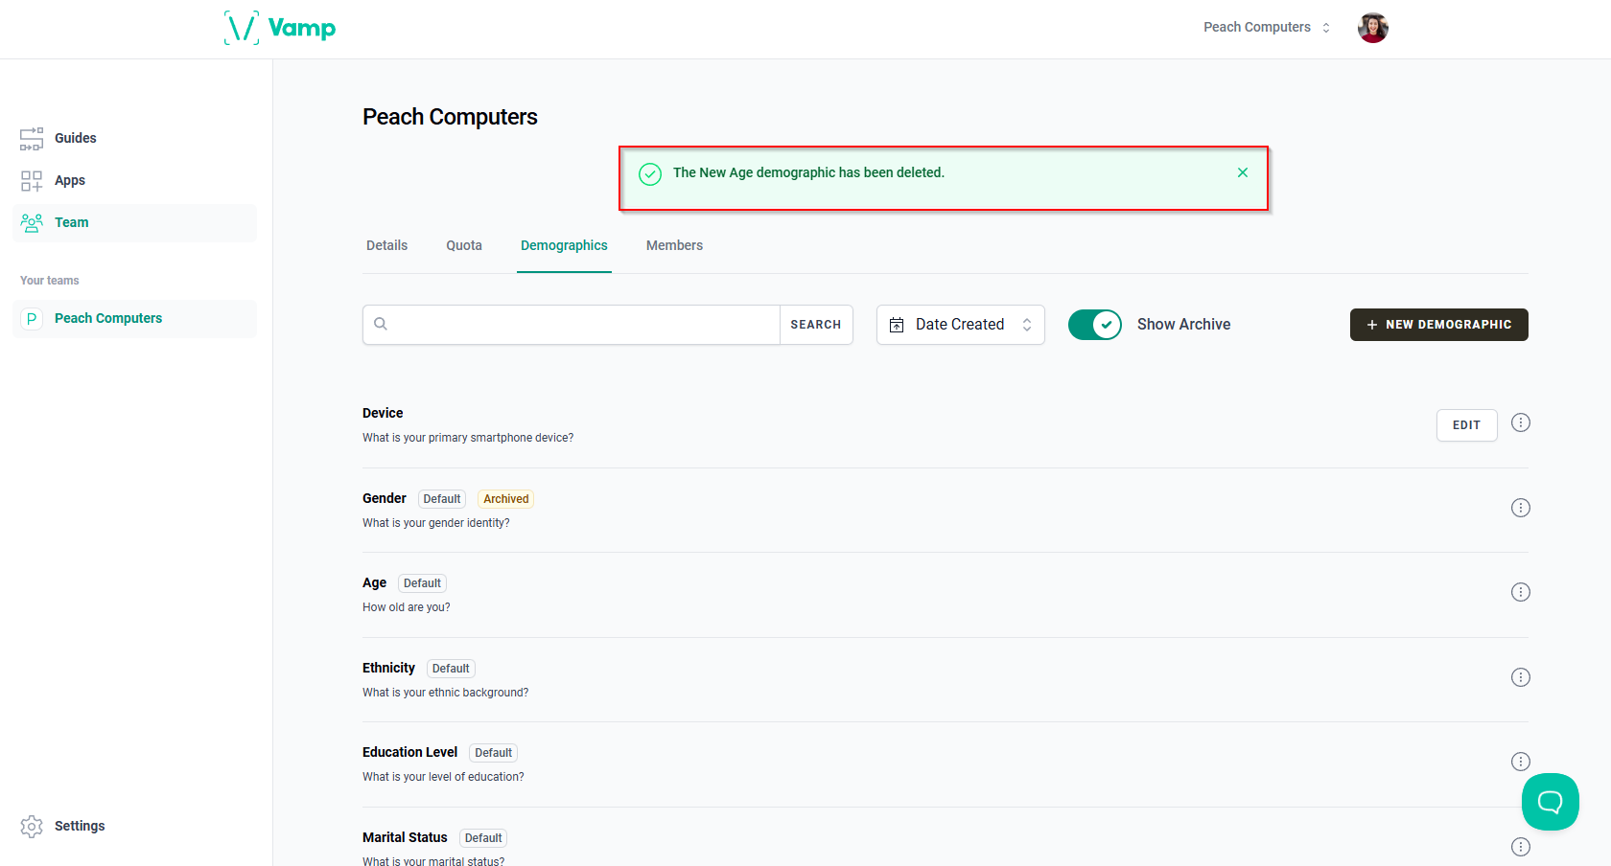Screen dimensions: 1611x866
Task: Click the Apps sidebar icon
Action: click(x=32, y=180)
